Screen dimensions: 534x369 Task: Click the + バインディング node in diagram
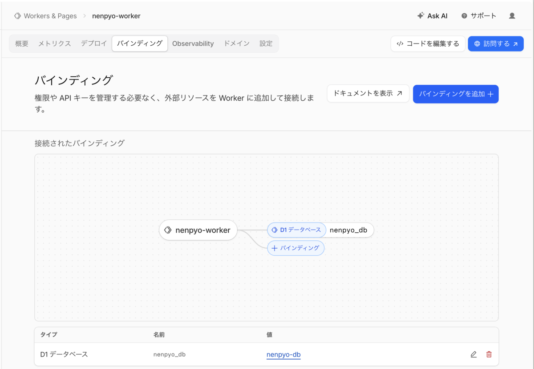tap(296, 248)
